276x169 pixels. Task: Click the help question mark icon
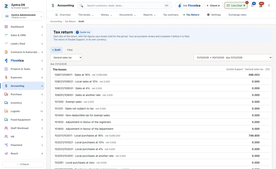tap(269, 6)
